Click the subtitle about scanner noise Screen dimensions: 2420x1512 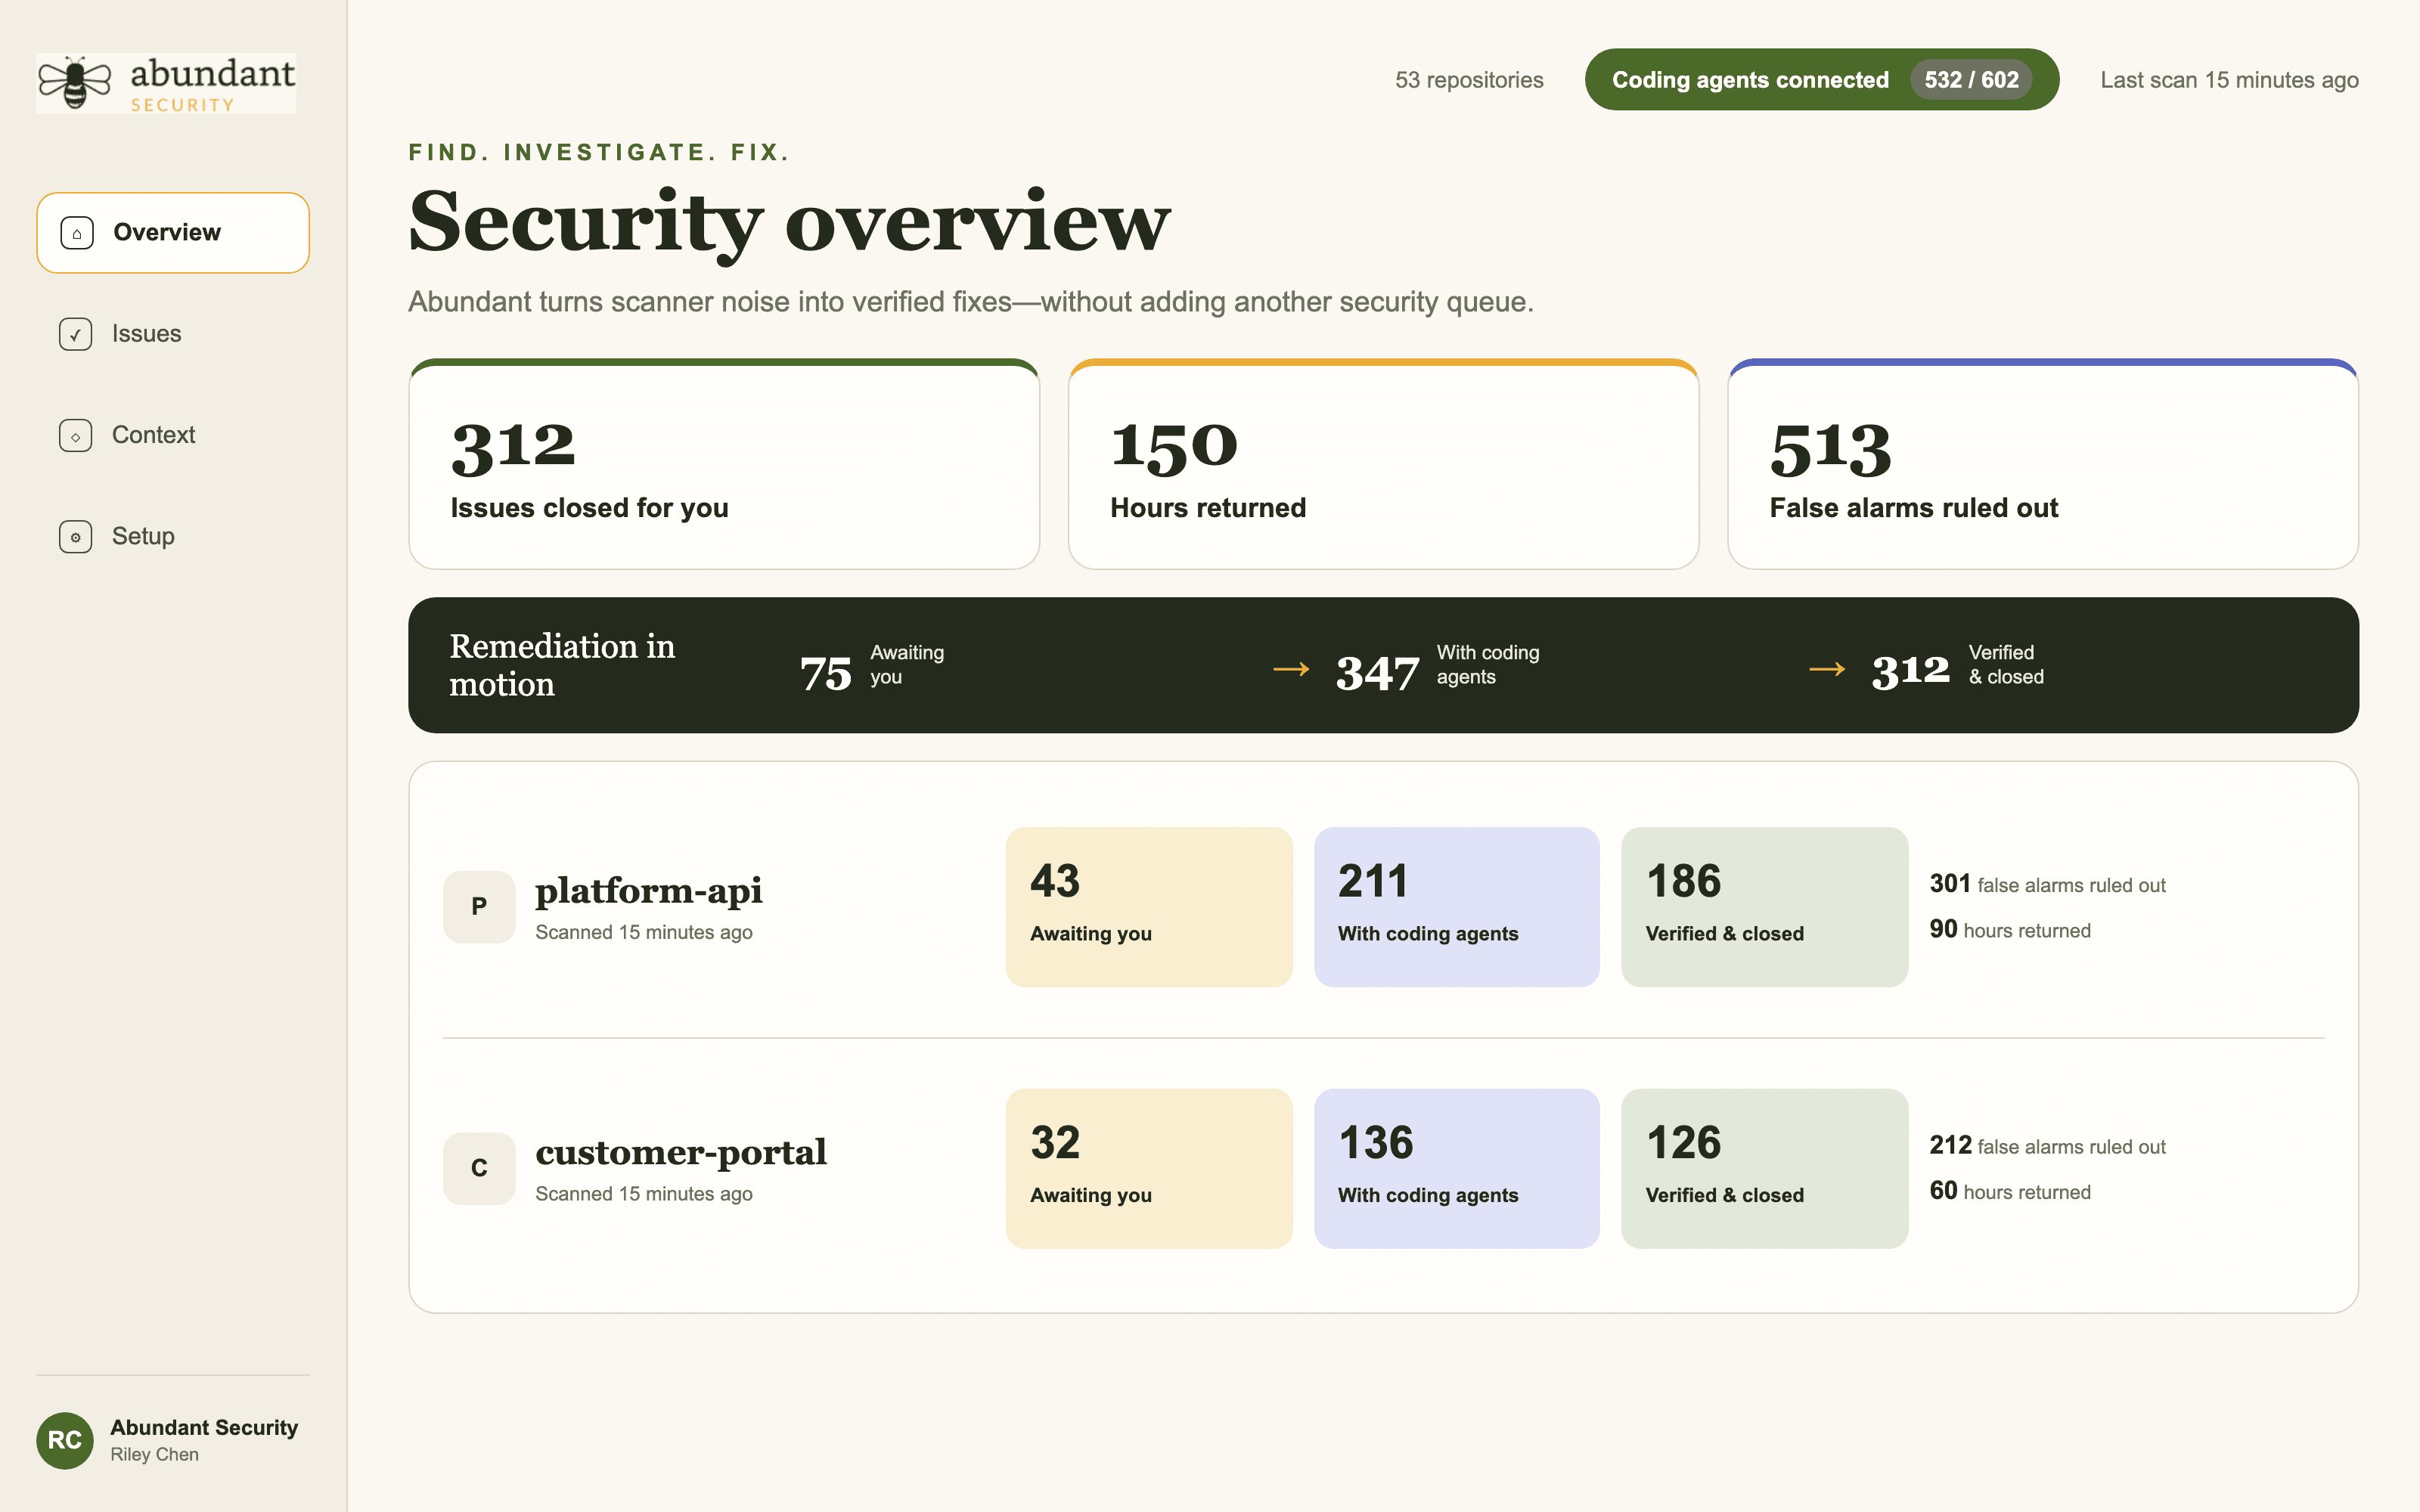click(x=970, y=302)
